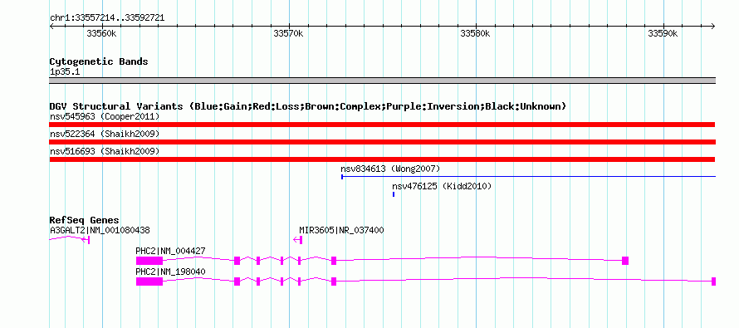Image resolution: width=739 pixels, height=328 pixels.
Task: Click the nsv522364 (Shaikh2009) label
Action: tap(105, 134)
